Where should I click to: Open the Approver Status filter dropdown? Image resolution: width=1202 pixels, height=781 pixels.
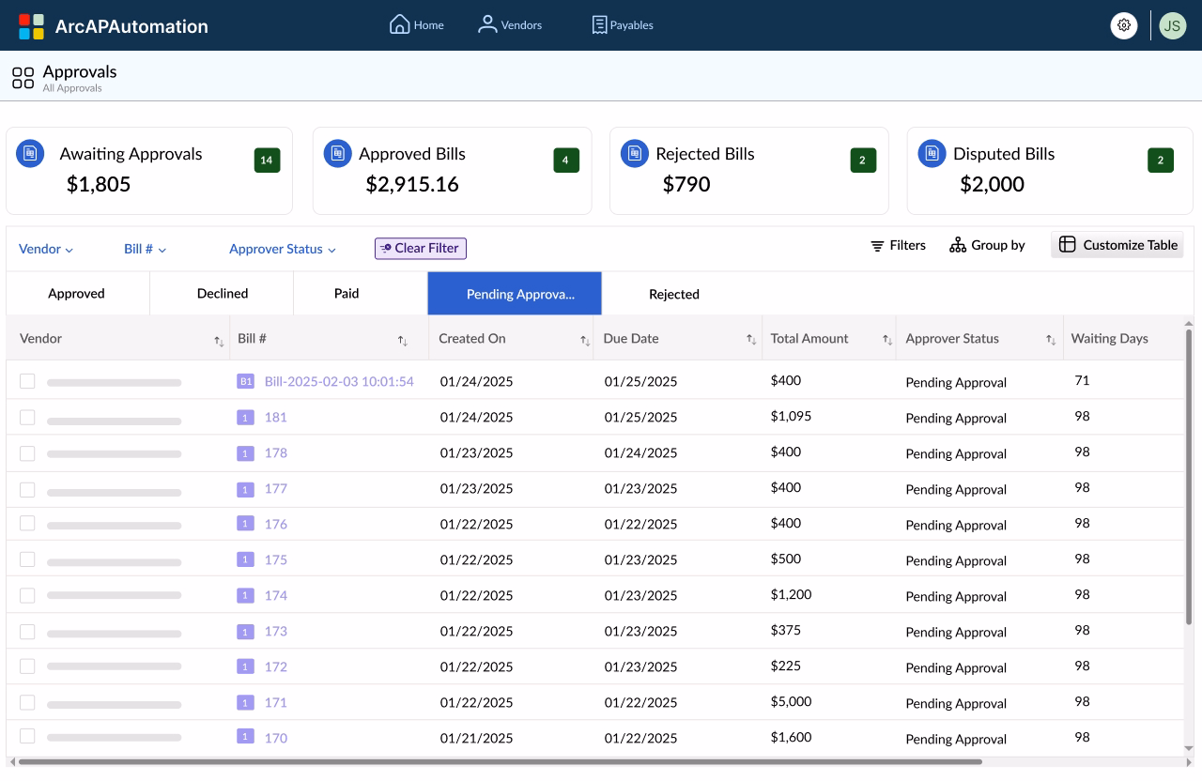coord(283,249)
